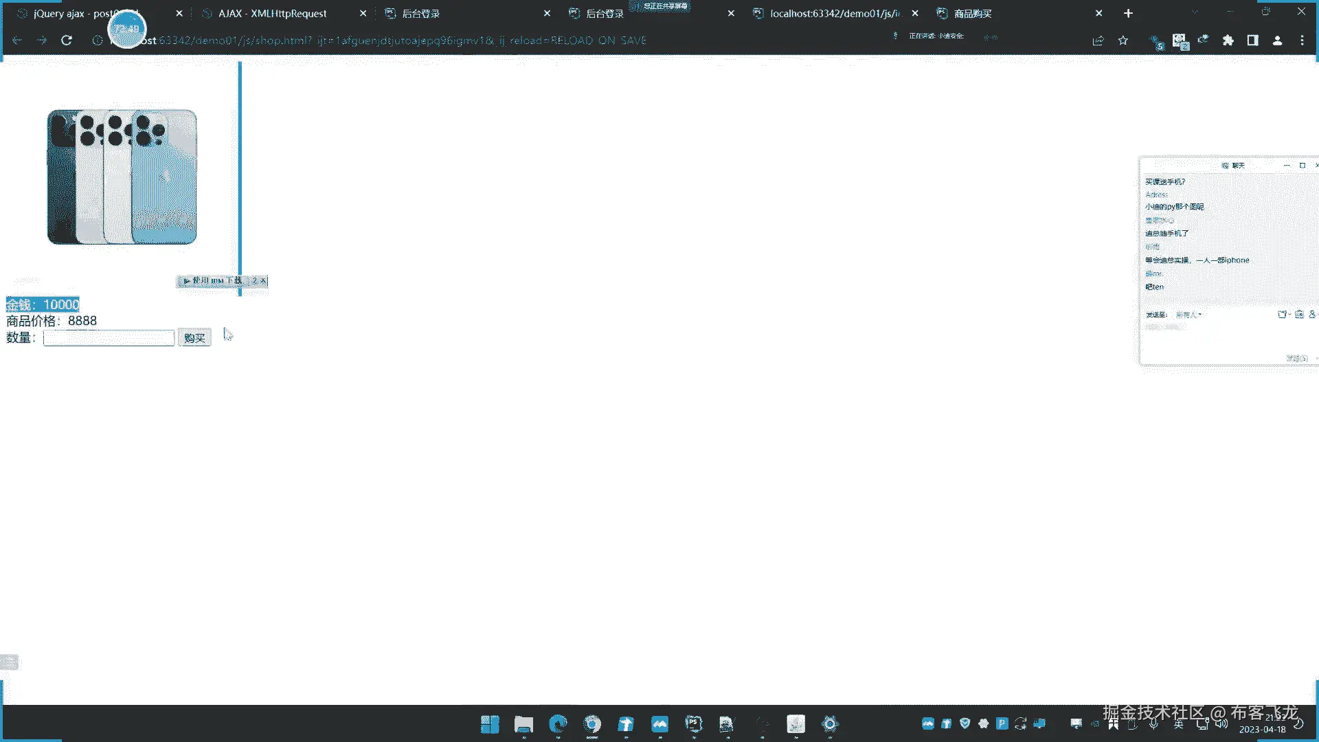Bookmark this page with star icon
The height and width of the screenshot is (742, 1319).
click(1123, 41)
